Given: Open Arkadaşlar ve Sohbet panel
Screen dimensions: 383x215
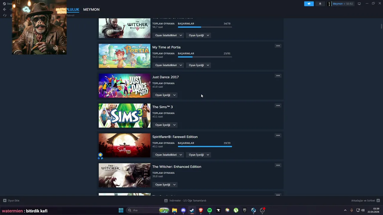Looking at the screenshot, I should point(365,201).
